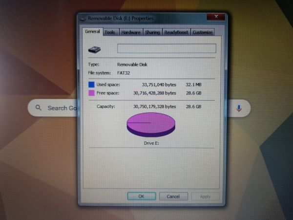Click the OK button
The height and width of the screenshot is (220, 293).
[x=142, y=196]
